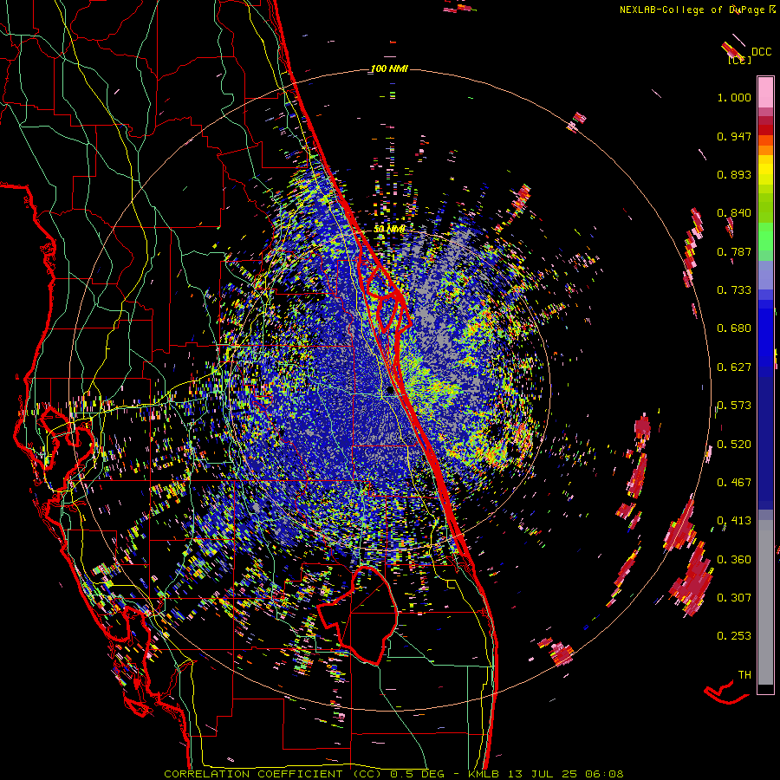This screenshot has width=780, height=780.
Task: Click the pink segment of the color bar
Action: point(765,92)
